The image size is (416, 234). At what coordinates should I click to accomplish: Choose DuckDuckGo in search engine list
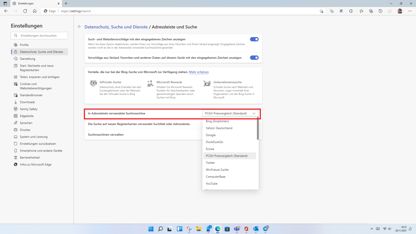[230, 142]
